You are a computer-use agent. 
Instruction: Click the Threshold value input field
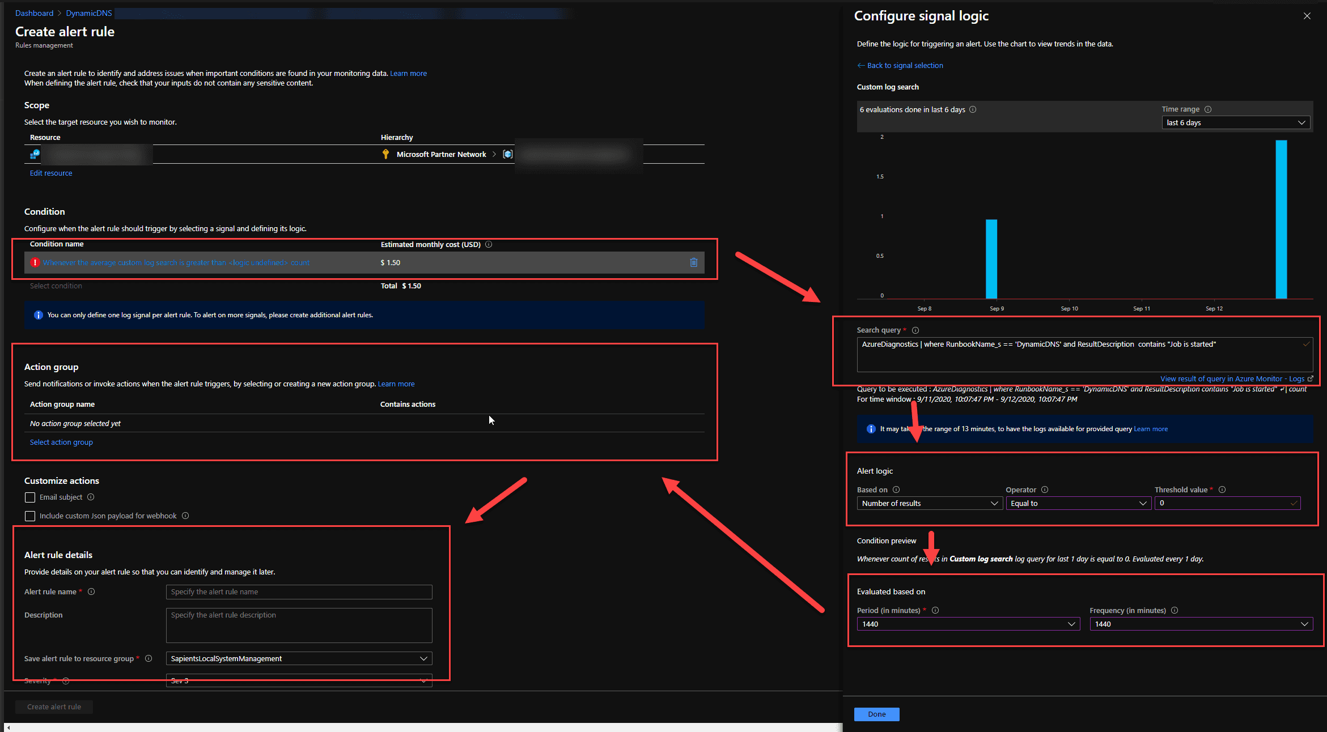pyautogui.click(x=1227, y=503)
